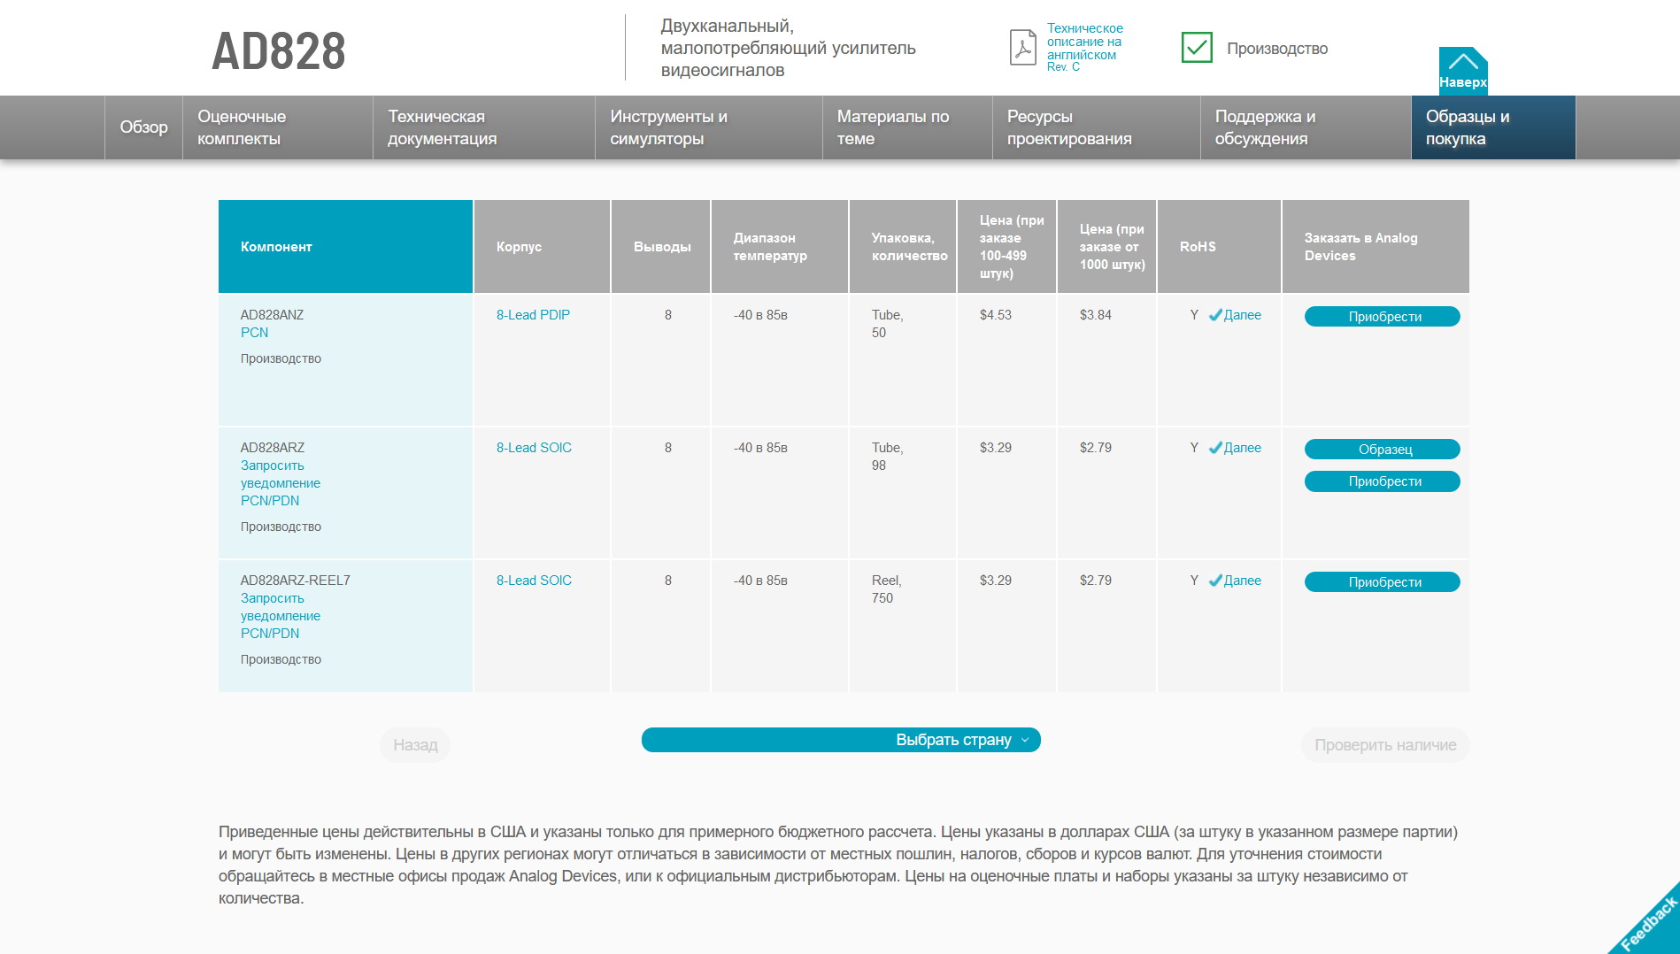1680x954 pixels.
Task: Go to Материалы по теме tab
Action: 907,127
